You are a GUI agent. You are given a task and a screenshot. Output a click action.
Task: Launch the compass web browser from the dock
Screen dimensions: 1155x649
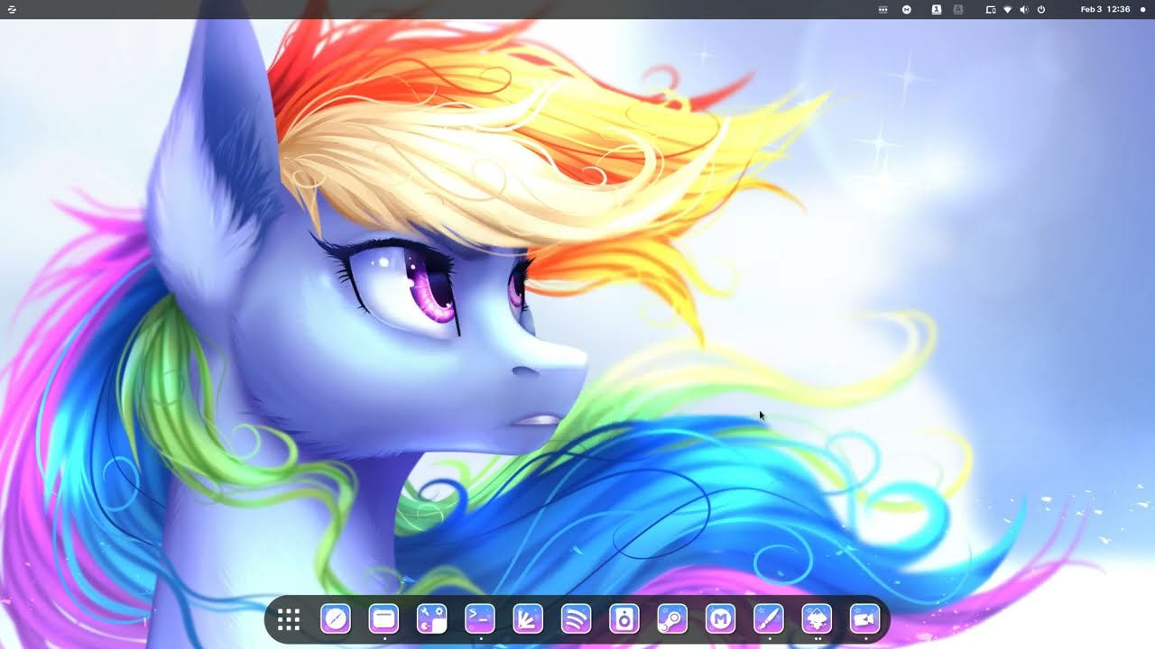click(336, 619)
